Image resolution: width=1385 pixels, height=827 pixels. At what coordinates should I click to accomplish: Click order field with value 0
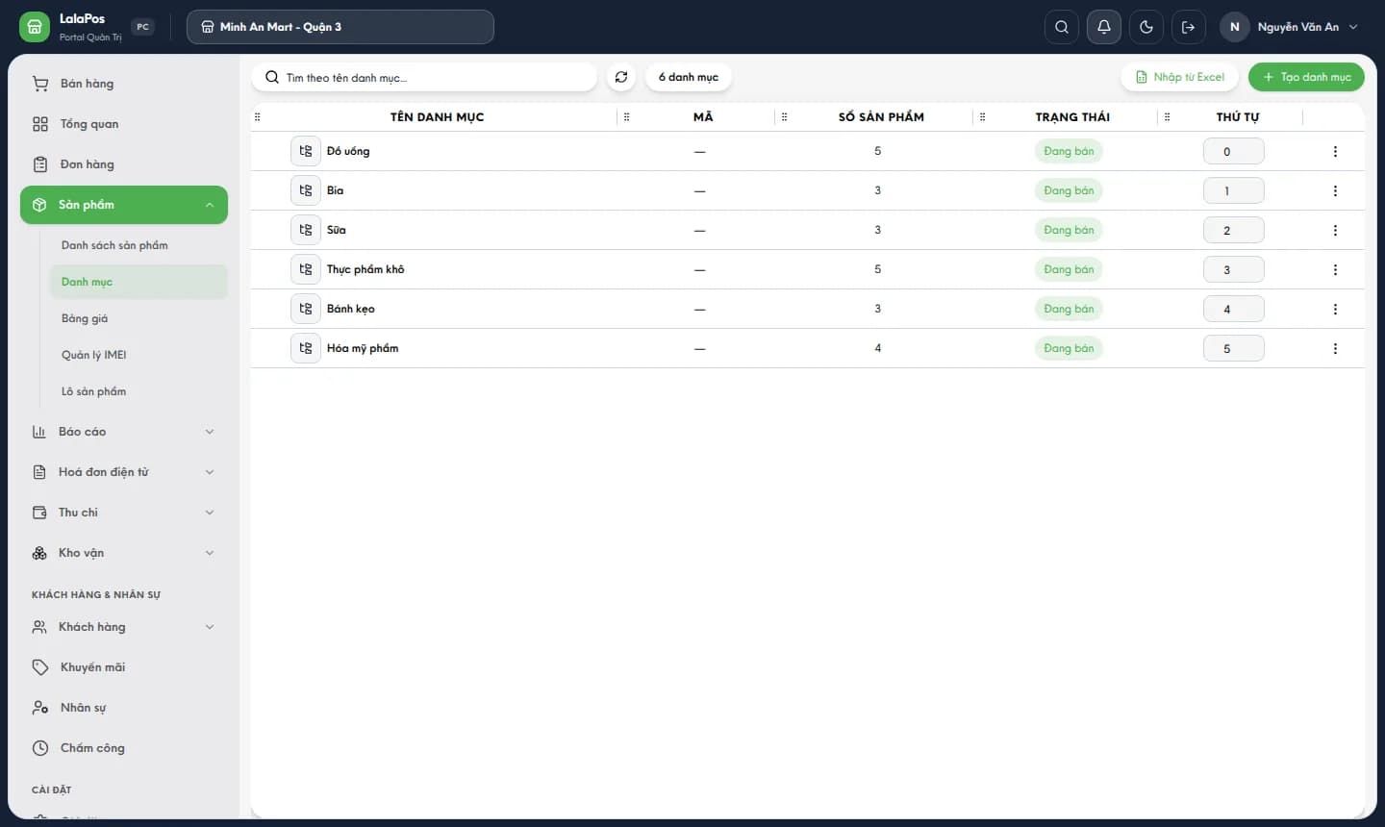tap(1233, 151)
